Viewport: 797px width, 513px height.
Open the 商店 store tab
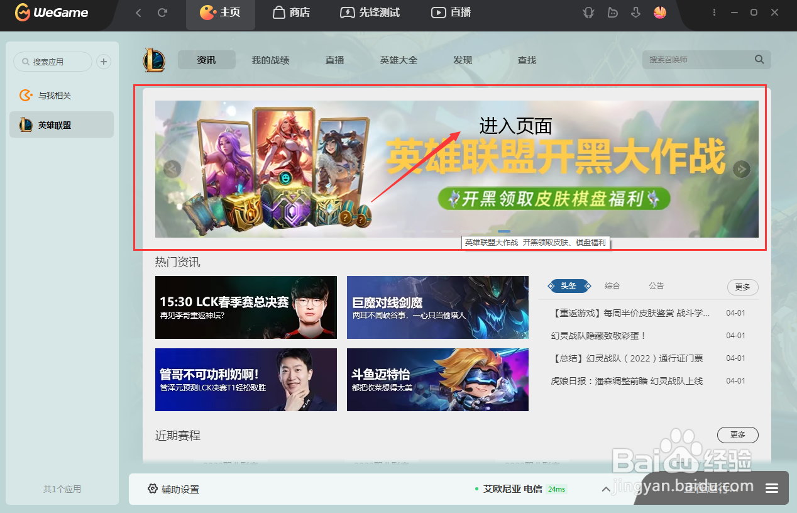291,13
